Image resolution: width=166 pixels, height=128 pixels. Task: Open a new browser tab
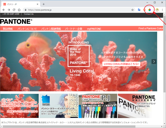(x=44, y=4)
